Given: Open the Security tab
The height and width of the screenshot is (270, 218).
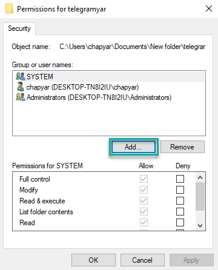Looking at the screenshot, I should 19,28.
